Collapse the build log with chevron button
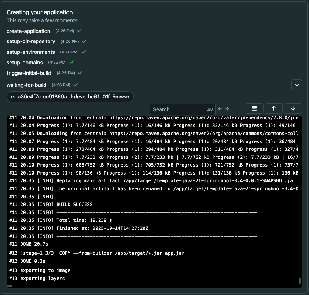 pyautogui.click(x=297, y=85)
